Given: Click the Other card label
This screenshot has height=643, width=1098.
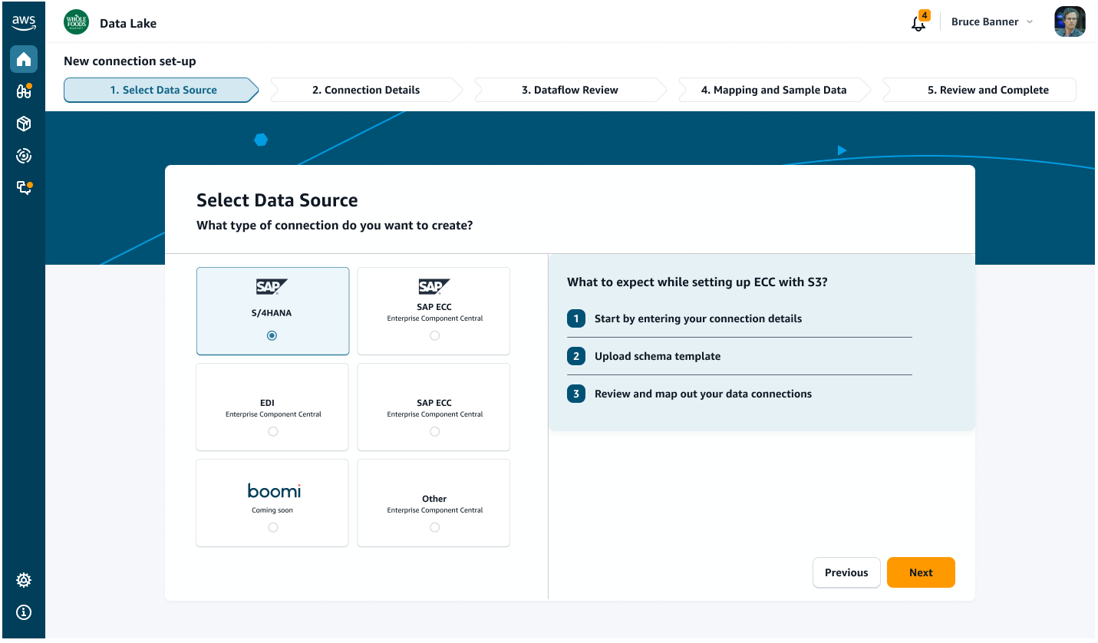Looking at the screenshot, I should tap(434, 498).
